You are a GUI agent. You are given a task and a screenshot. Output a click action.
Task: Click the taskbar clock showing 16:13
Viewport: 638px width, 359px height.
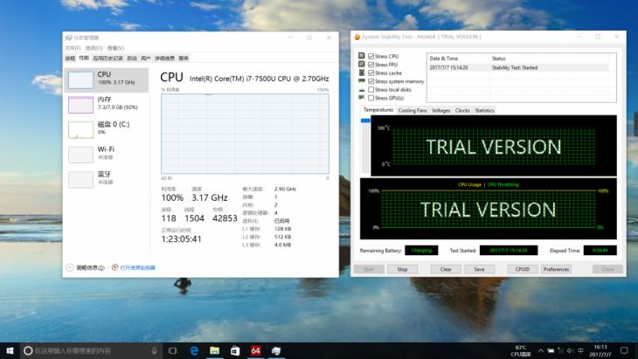pos(600,350)
